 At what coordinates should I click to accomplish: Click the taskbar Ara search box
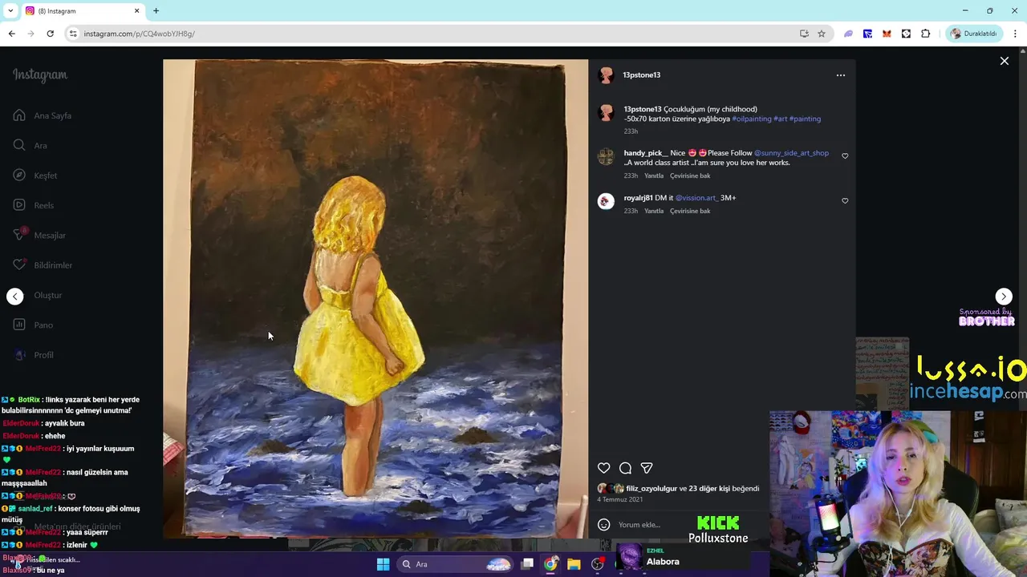(455, 564)
